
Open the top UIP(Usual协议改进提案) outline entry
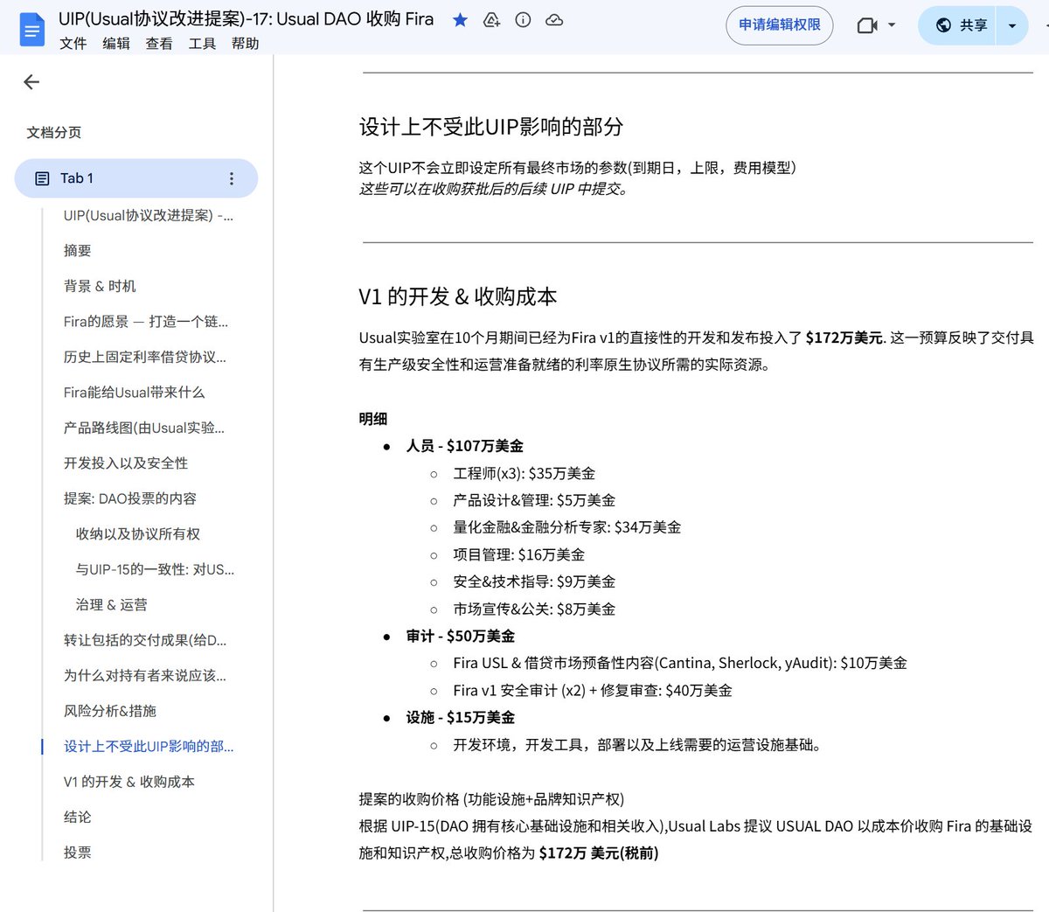[149, 215]
